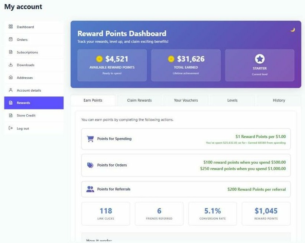305x243 pixels.
Task: Switch to the Earn Points tab
Action: [x=93, y=100]
